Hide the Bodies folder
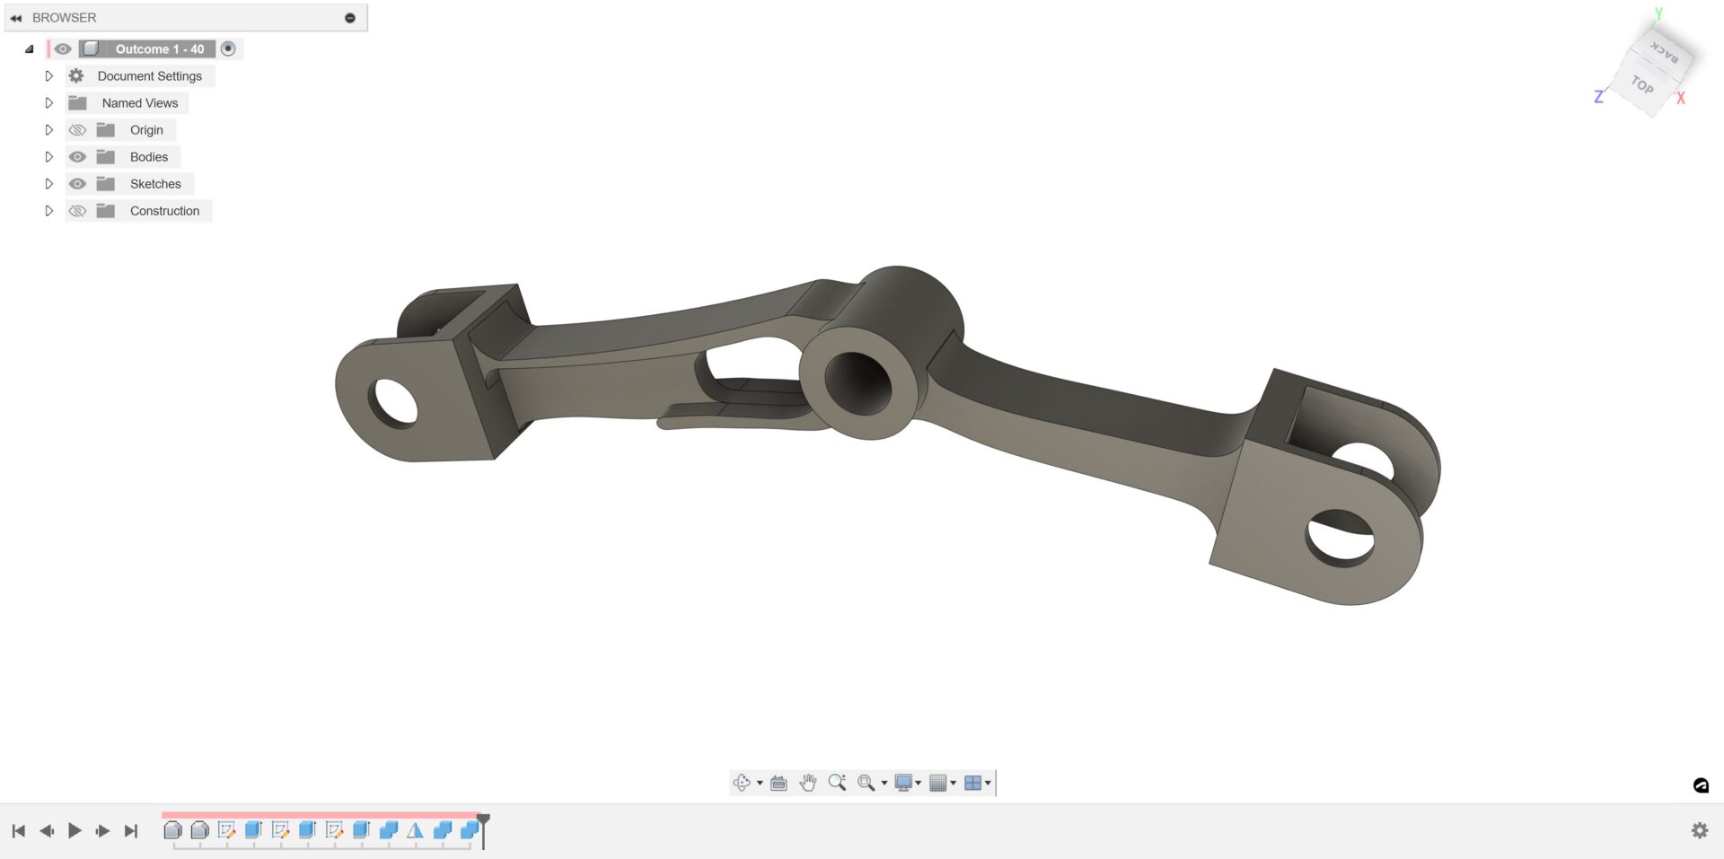This screenshot has width=1724, height=859. pyautogui.click(x=78, y=156)
